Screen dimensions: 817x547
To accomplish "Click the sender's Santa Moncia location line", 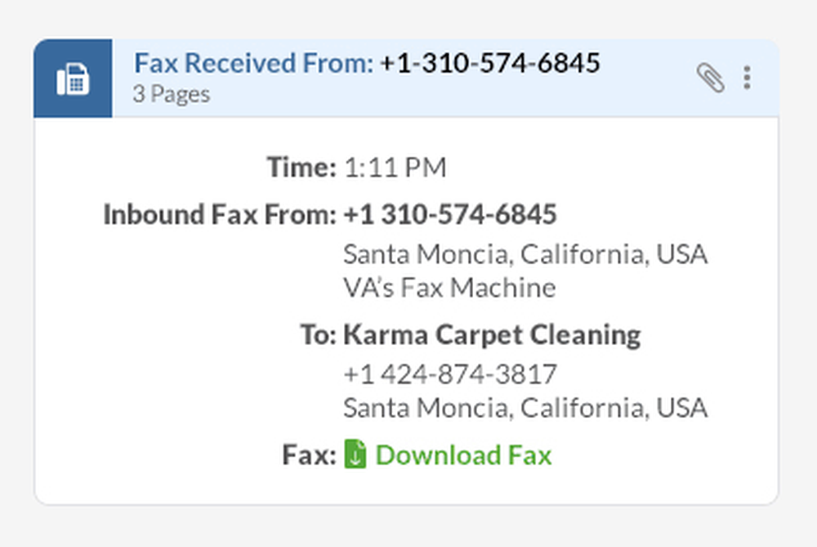I will pyautogui.click(x=525, y=254).
